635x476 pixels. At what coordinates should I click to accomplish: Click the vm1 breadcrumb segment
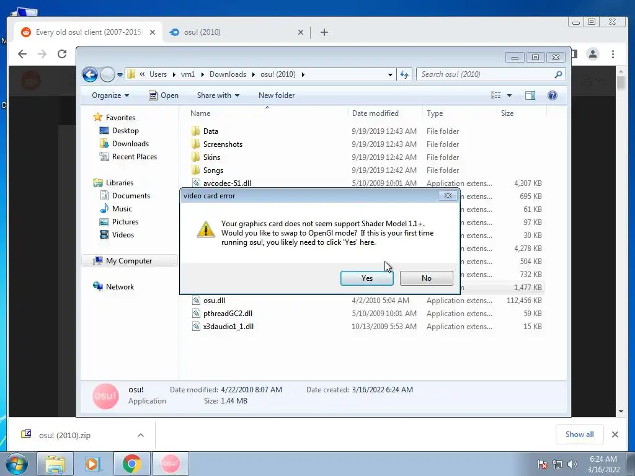[x=187, y=74]
